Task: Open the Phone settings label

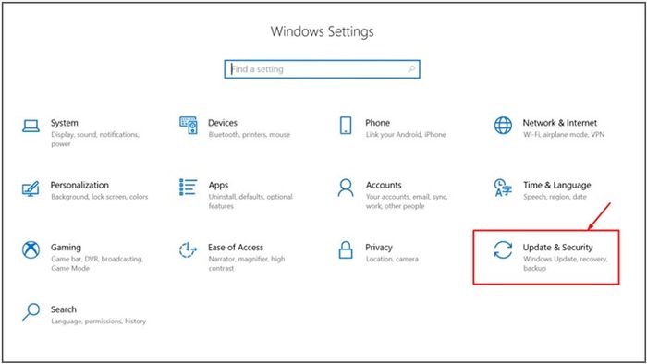Action: (x=377, y=123)
